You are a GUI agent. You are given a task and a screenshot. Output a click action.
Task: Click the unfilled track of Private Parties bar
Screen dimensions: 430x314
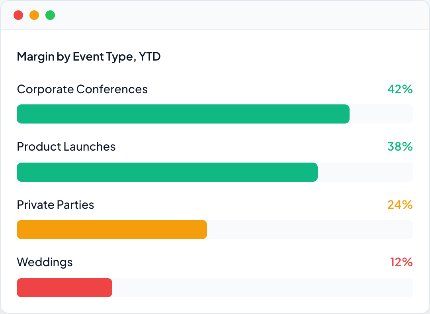click(310, 230)
